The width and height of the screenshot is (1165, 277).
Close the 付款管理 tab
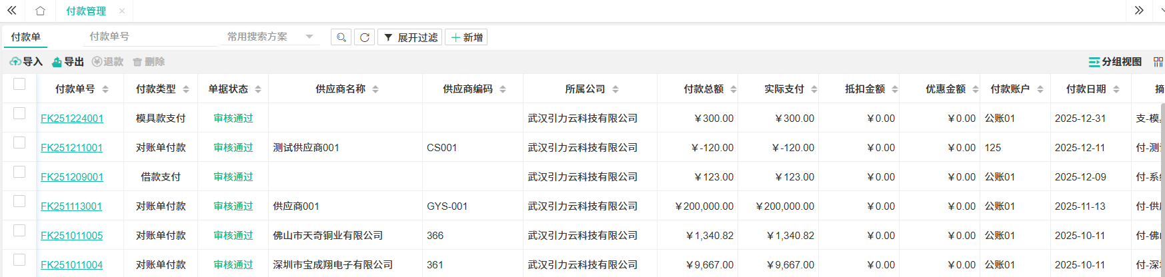(121, 11)
